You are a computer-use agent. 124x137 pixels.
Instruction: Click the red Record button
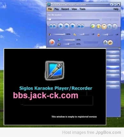click(x=52, y=42)
